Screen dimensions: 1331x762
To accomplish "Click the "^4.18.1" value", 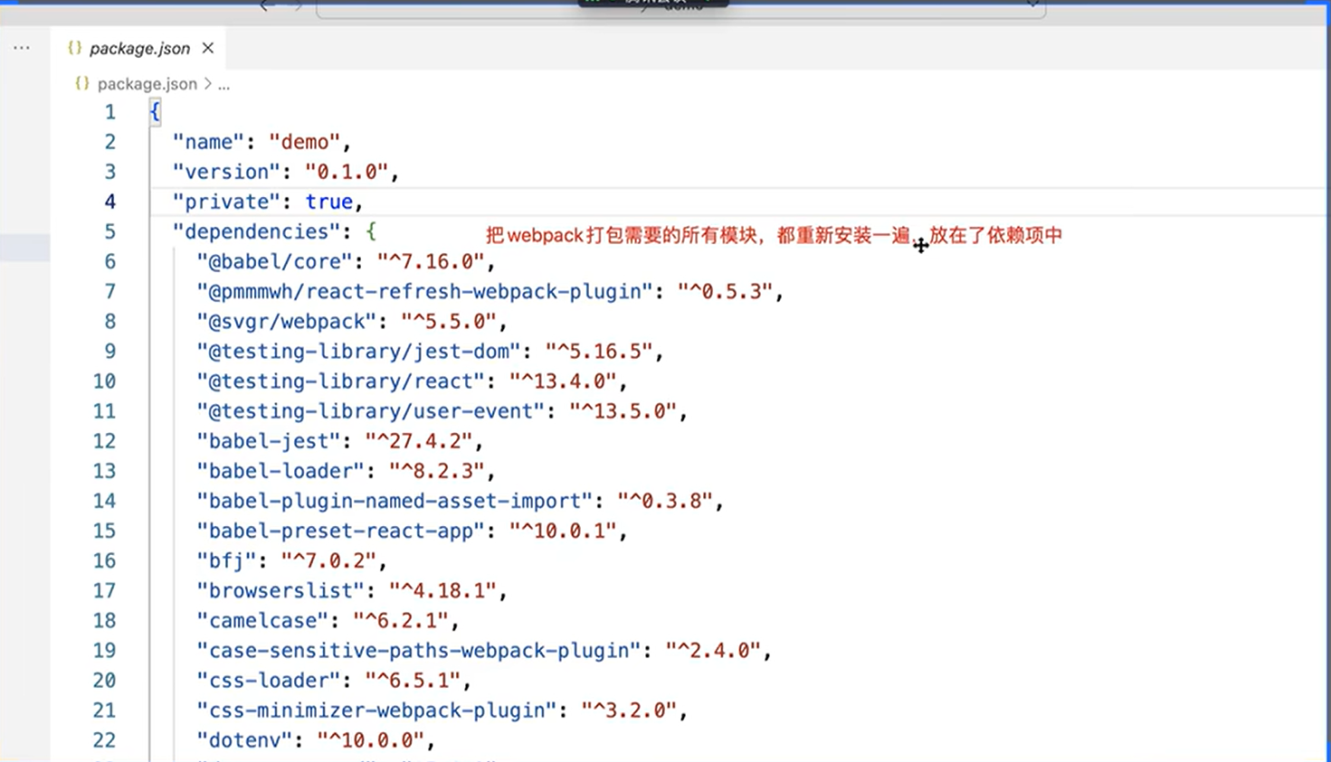I will click(x=443, y=590).
